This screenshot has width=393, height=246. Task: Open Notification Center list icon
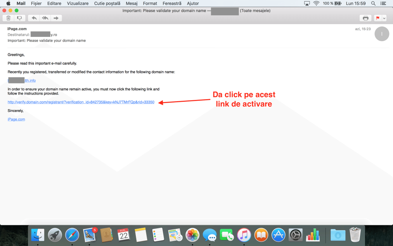tap(383, 3)
